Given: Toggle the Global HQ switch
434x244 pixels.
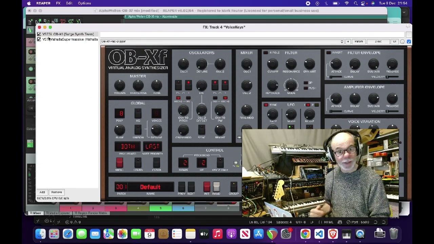Looking at the screenshot, I should tap(138, 113).
